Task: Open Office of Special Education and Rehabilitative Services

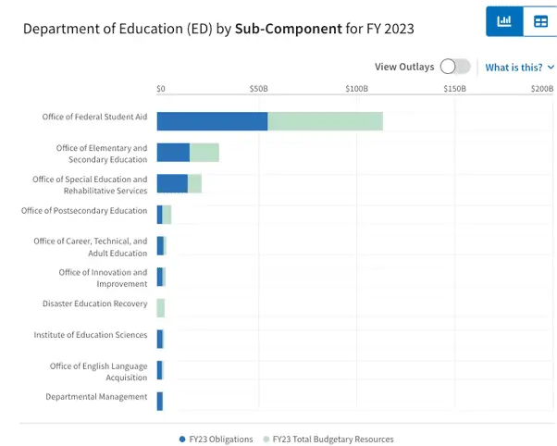Action: (90, 185)
